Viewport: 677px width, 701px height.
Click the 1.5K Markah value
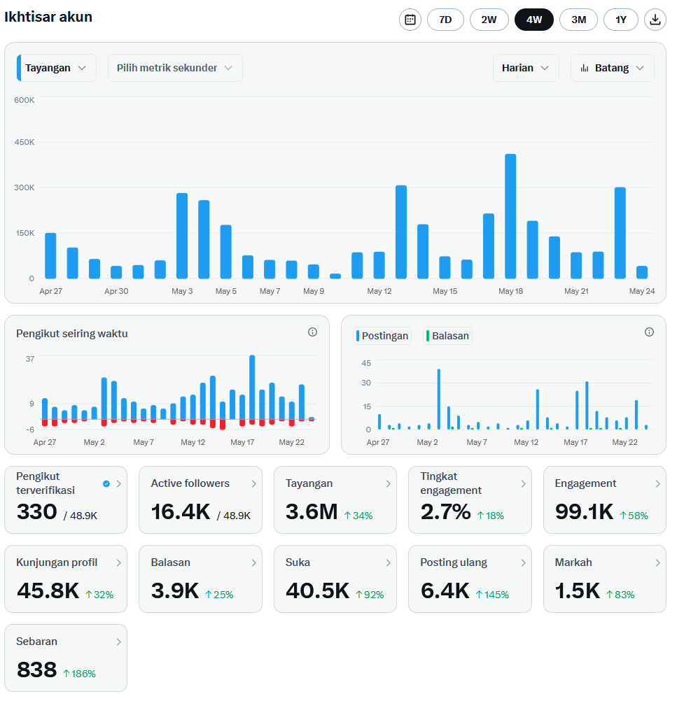click(577, 591)
